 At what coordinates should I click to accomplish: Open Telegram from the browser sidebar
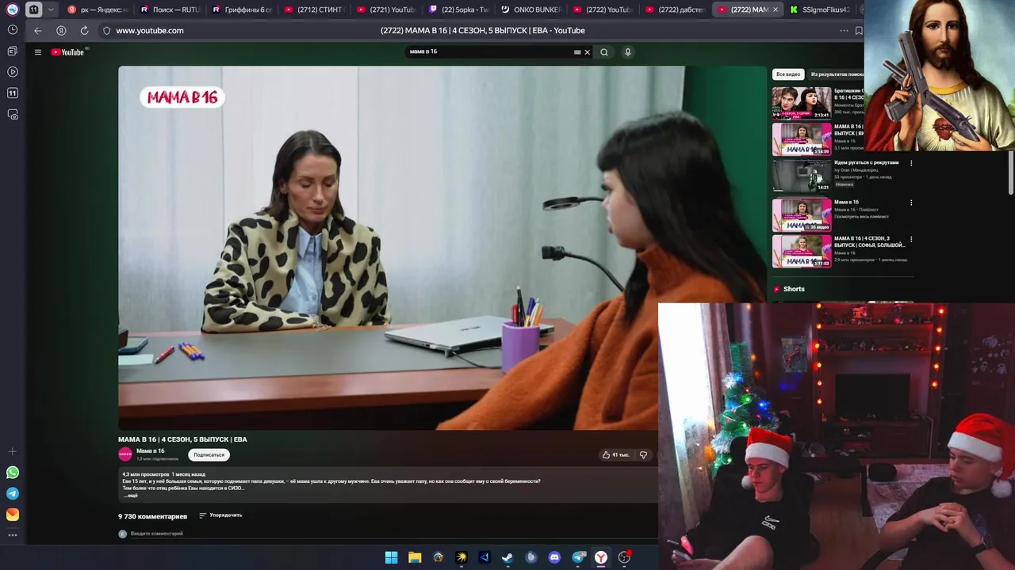[x=13, y=493]
